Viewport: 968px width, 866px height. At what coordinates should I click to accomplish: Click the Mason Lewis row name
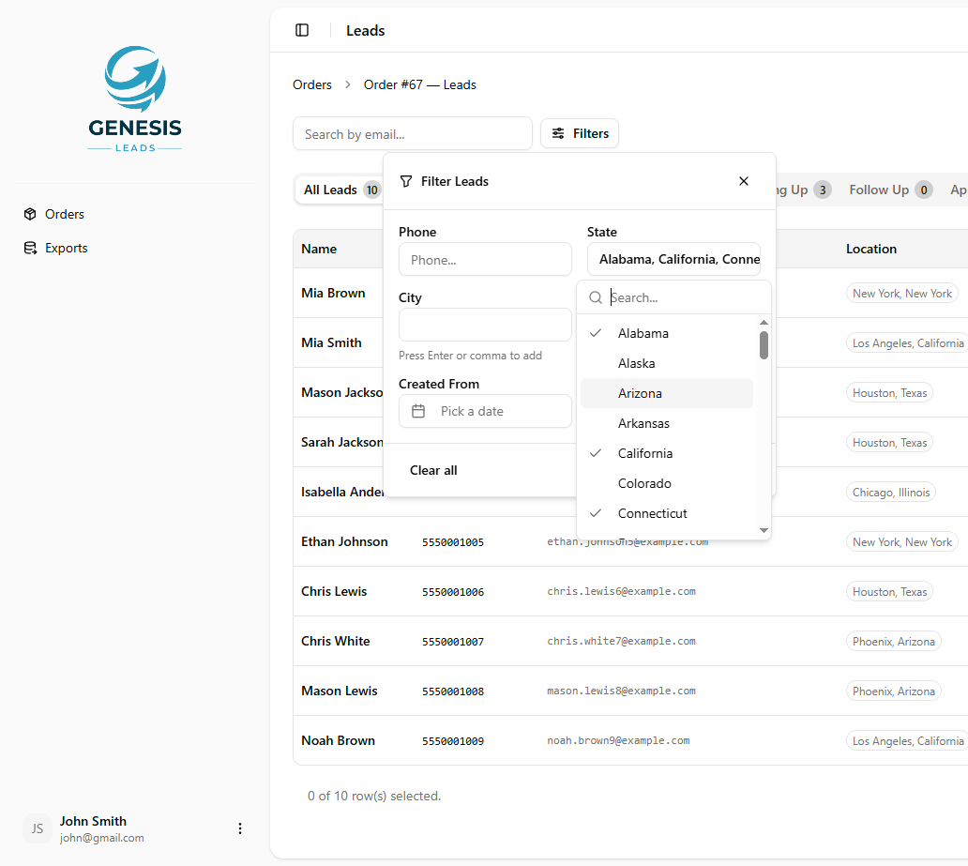pyautogui.click(x=339, y=691)
